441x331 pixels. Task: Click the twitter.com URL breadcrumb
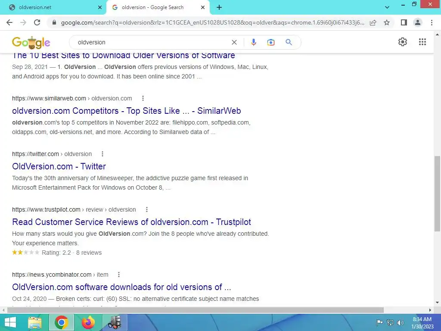point(52,154)
